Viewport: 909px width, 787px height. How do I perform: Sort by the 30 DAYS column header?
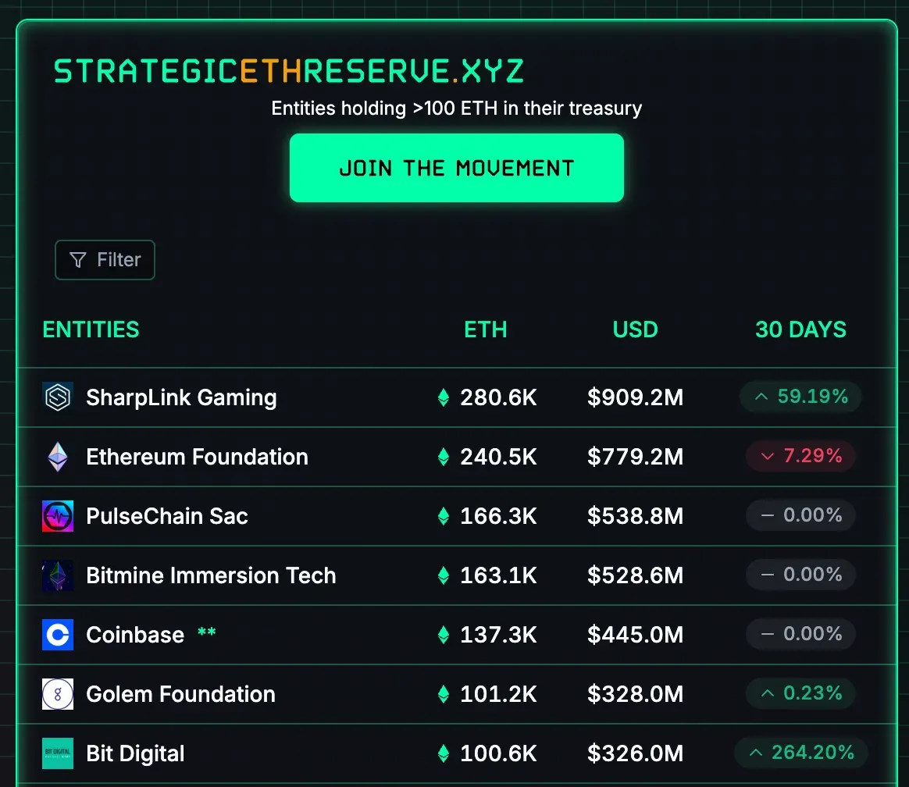pyautogui.click(x=800, y=329)
